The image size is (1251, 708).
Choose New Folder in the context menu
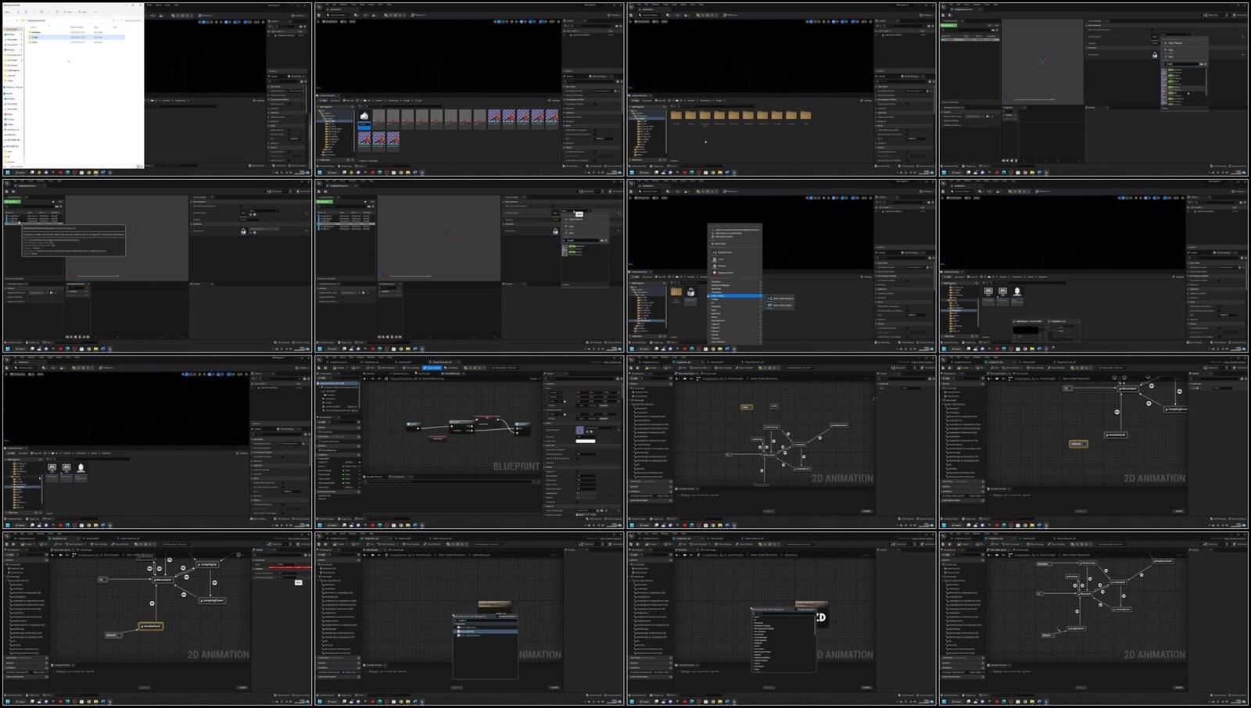pyautogui.click(x=719, y=244)
